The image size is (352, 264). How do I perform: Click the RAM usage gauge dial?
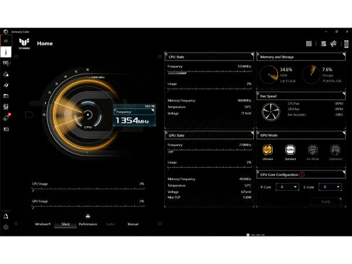pyautogui.click(x=269, y=75)
